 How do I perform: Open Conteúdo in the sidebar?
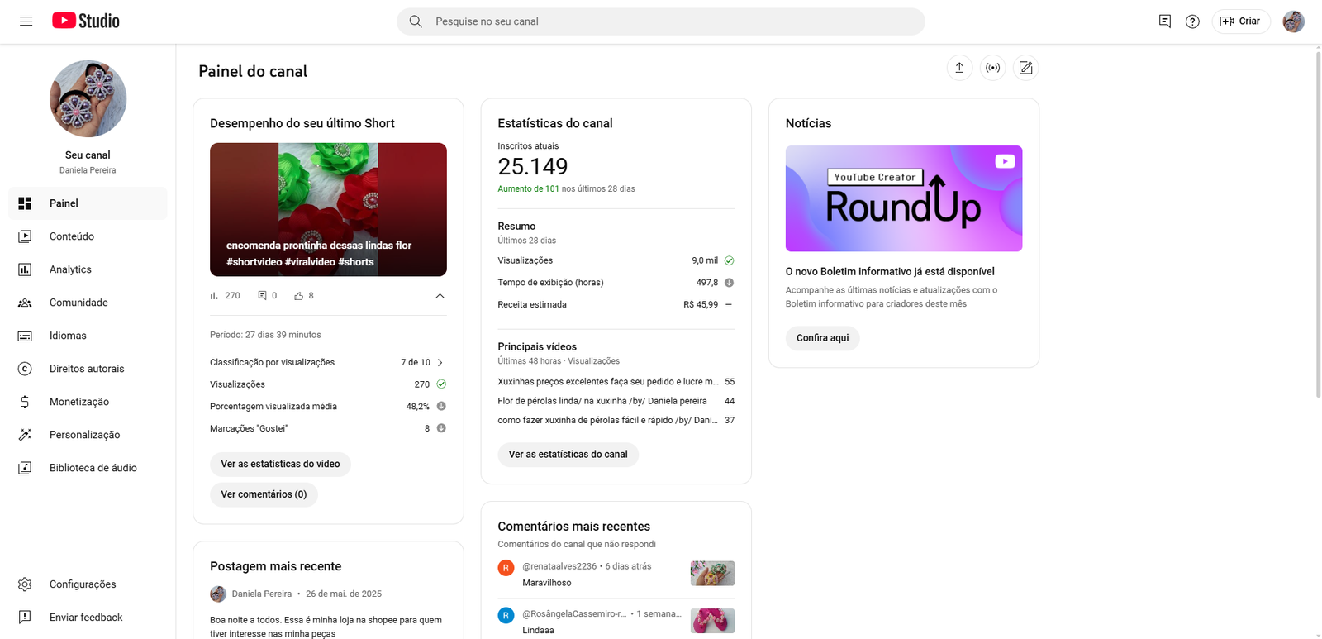tap(88, 236)
